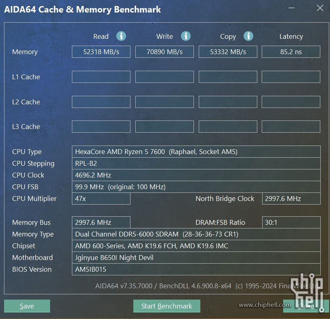The image size is (330, 319).
Task: Click the CPU Type label
Action: tap(27, 152)
